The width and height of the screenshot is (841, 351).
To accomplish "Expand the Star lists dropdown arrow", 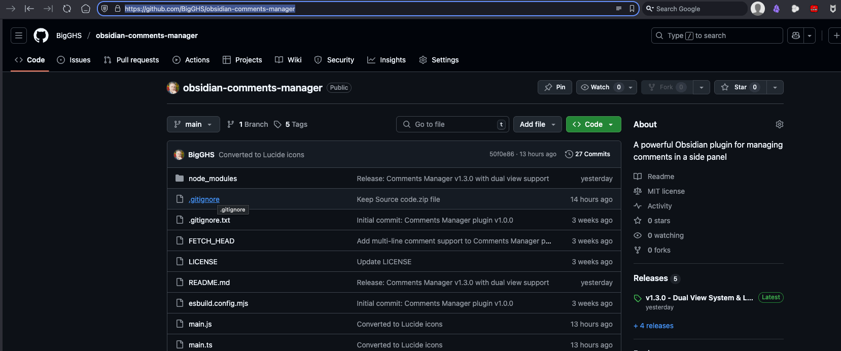I will [x=775, y=87].
